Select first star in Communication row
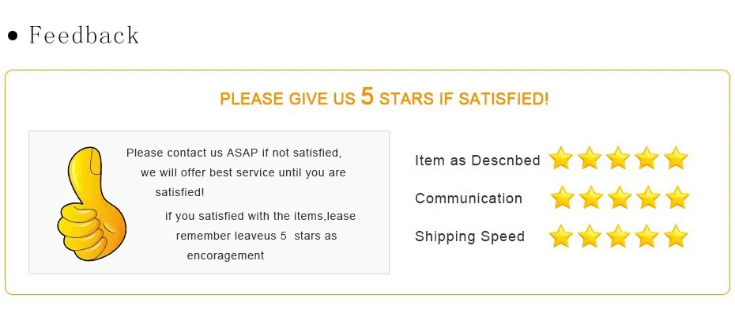The image size is (735, 310). point(562,197)
